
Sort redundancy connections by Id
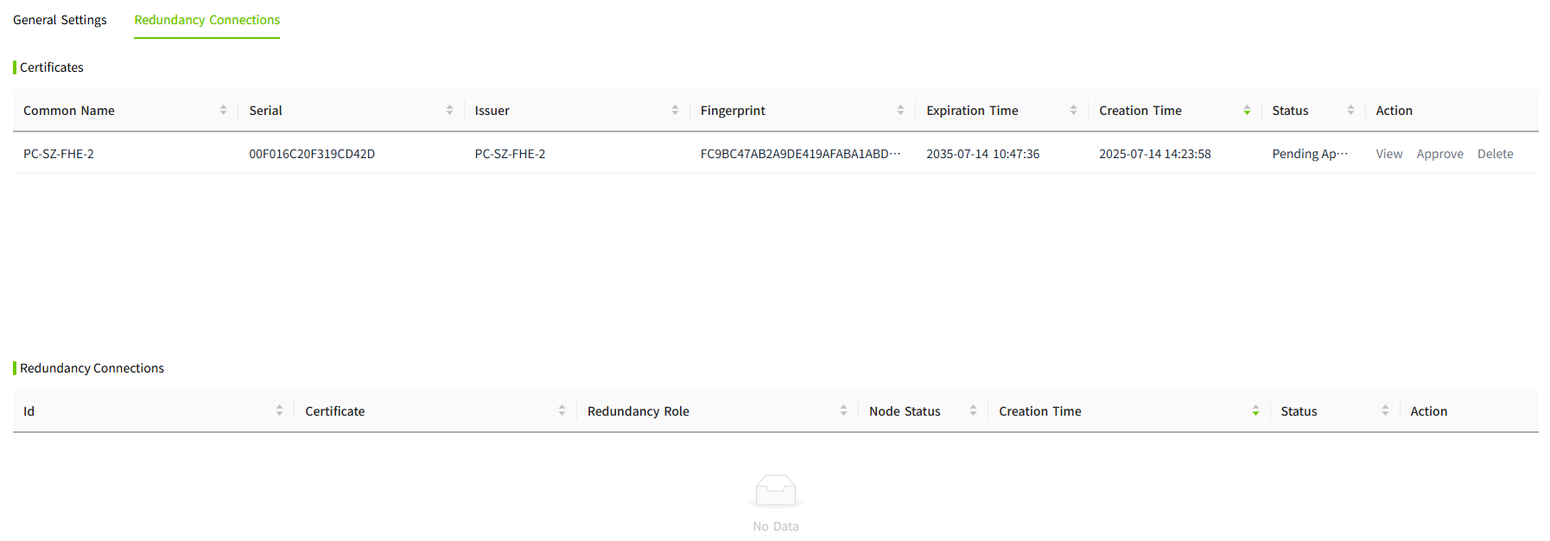pos(279,411)
